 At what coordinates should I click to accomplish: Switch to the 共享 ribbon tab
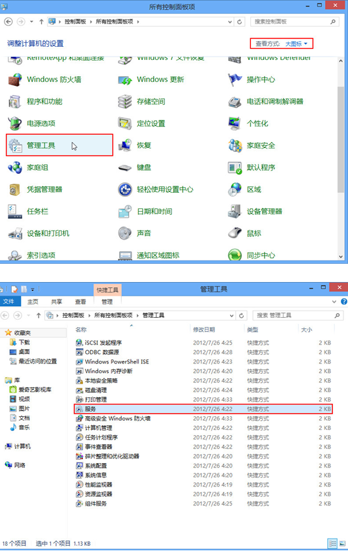(57, 302)
